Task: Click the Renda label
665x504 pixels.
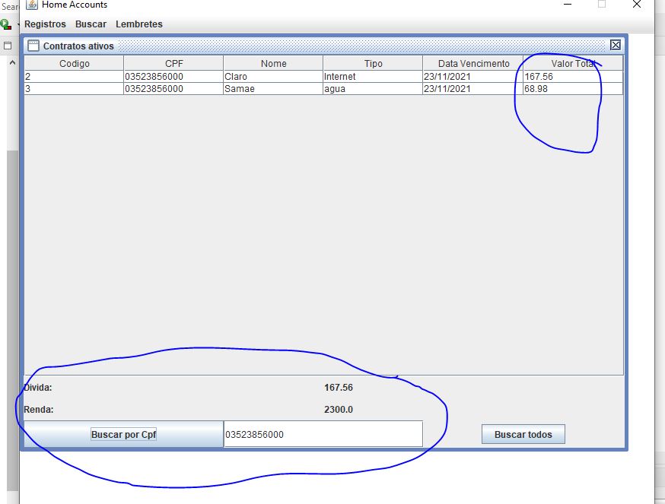Action: point(39,410)
